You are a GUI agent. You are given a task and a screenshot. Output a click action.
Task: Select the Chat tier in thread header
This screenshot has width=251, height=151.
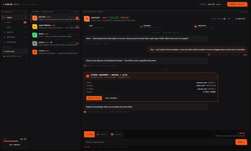click(111, 27)
